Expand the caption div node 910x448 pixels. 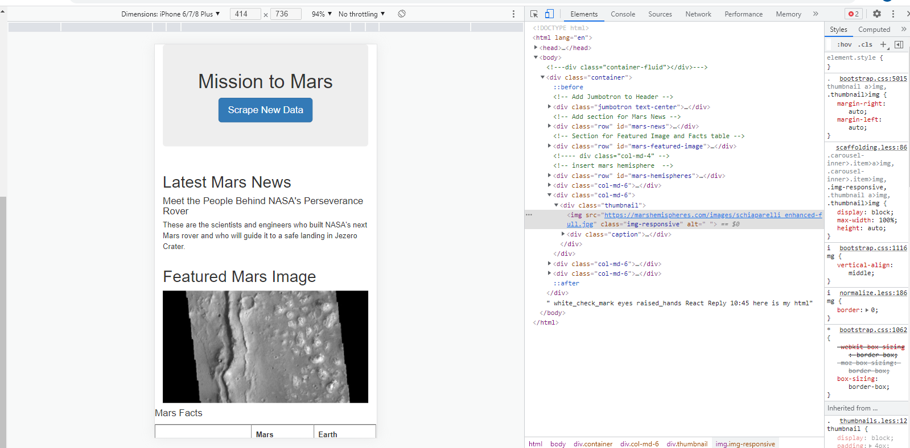point(563,234)
